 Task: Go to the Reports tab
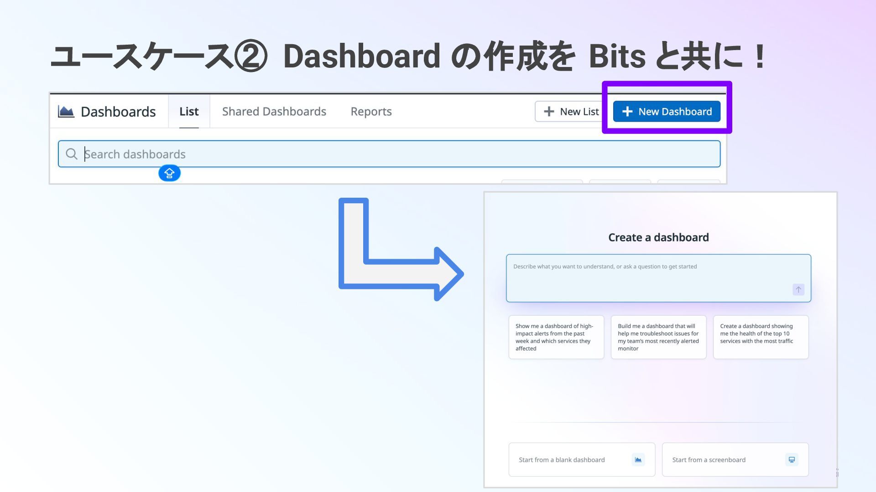371,112
